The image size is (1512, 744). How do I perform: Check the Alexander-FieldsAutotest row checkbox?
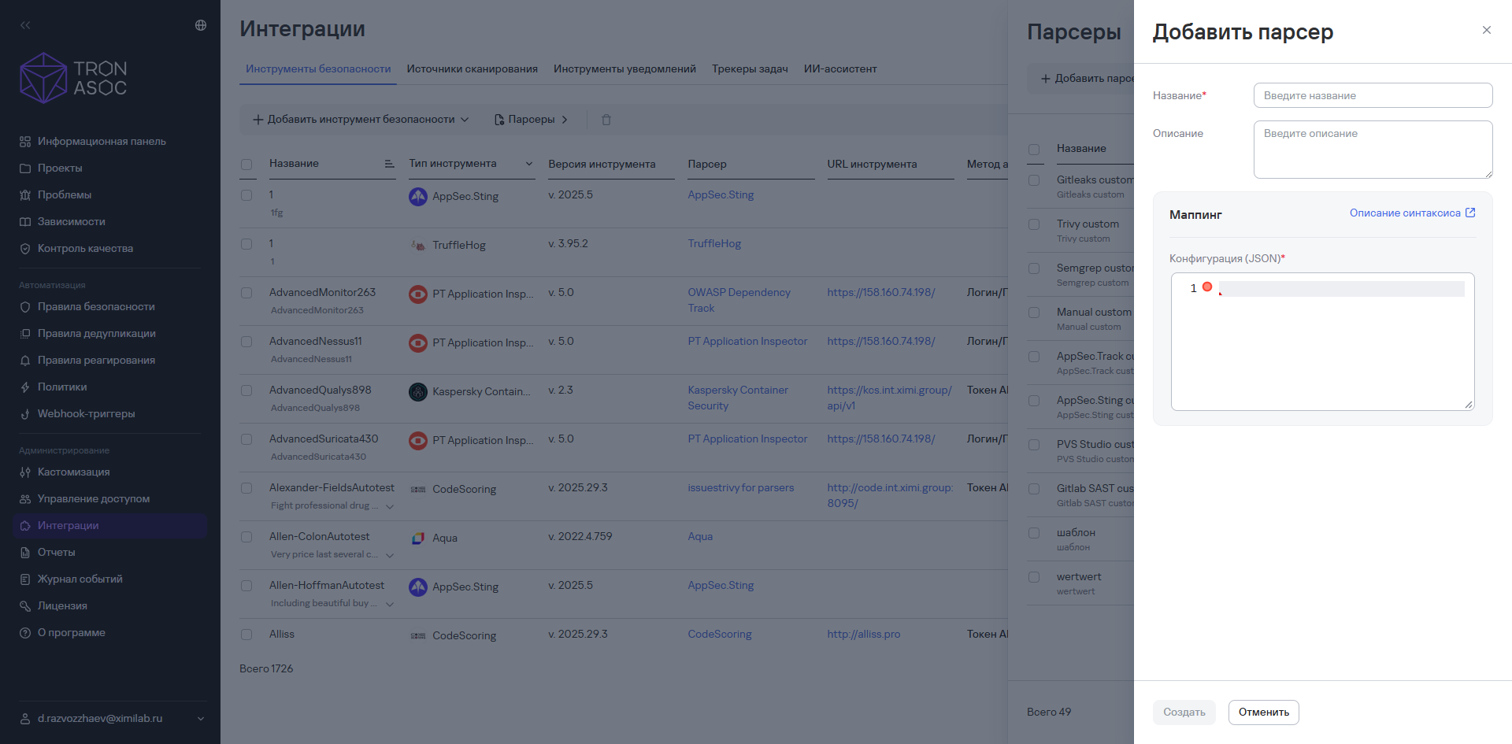pyautogui.click(x=246, y=488)
